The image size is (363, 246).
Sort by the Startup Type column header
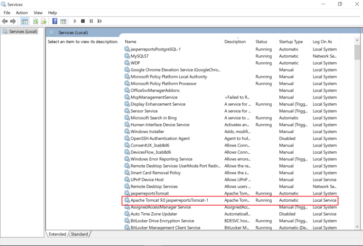tap(293, 41)
